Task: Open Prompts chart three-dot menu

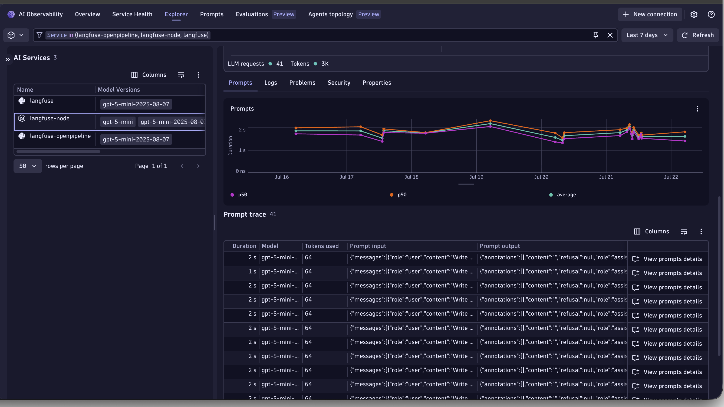Action: click(x=697, y=109)
